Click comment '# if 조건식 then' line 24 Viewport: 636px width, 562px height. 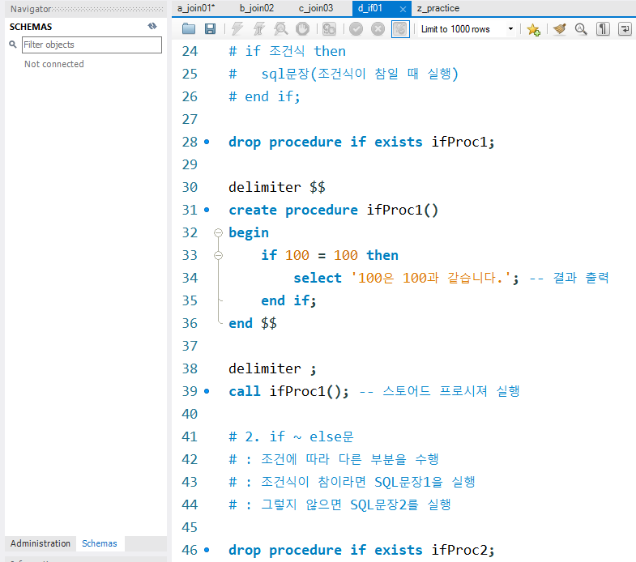click(x=287, y=51)
